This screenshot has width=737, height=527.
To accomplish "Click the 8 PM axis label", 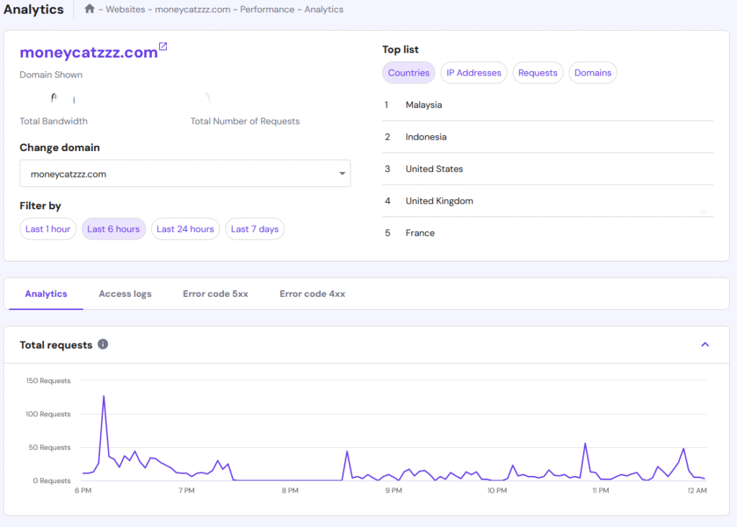I will (x=290, y=490).
